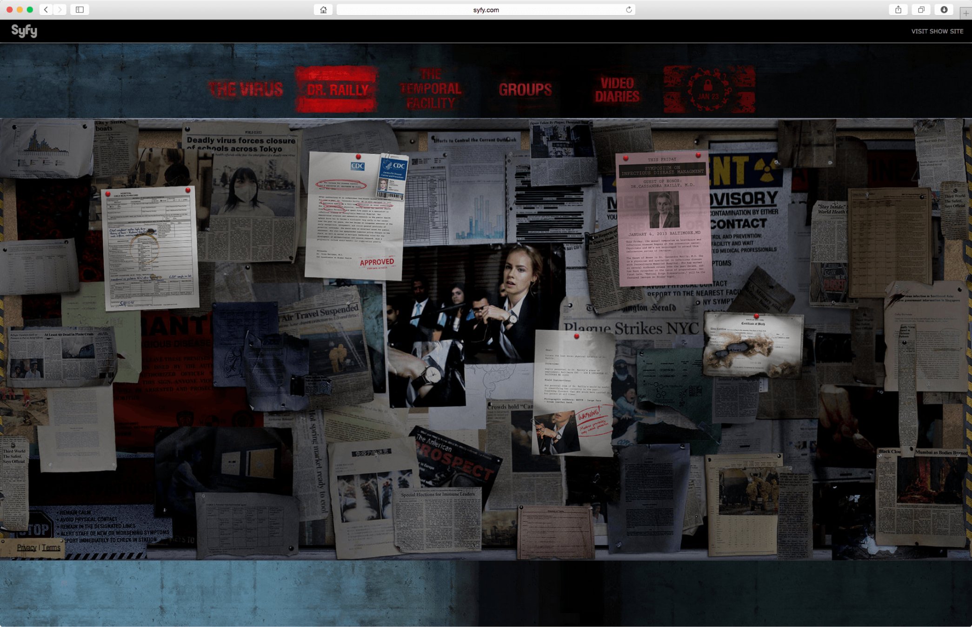Open the Privacy link

27,547
